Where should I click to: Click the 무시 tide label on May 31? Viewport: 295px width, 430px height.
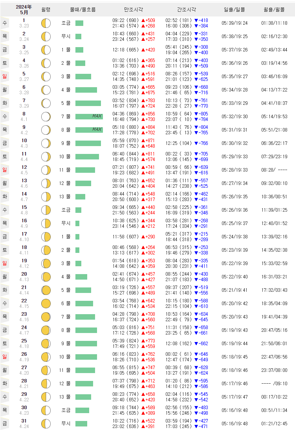click(x=66, y=424)
